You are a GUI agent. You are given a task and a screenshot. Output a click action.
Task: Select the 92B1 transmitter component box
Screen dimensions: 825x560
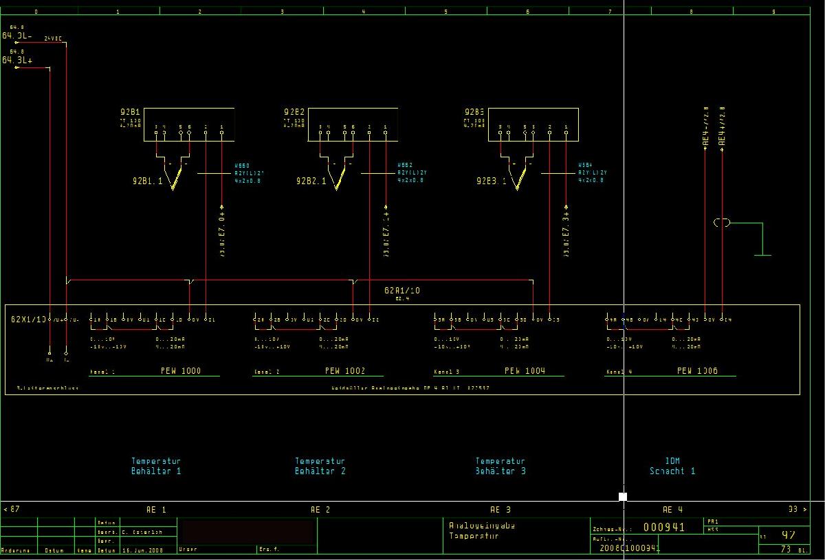click(x=189, y=124)
